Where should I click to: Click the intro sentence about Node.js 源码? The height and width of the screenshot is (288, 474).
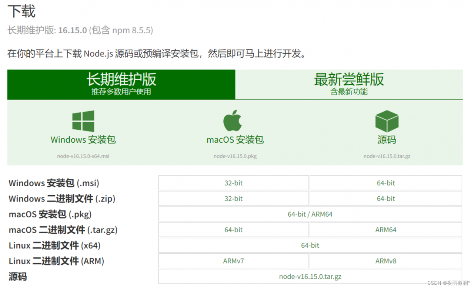(157, 54)
